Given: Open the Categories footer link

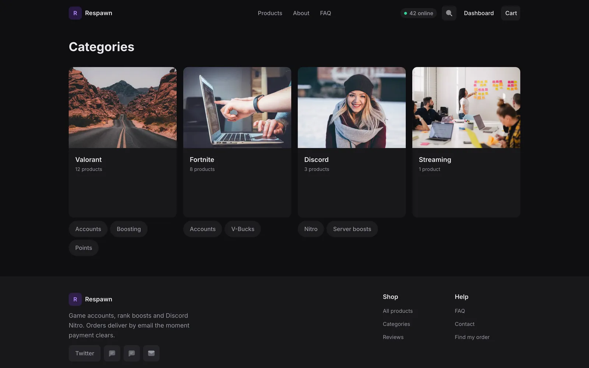Looking at the screenshot, I should click(396, 324).
